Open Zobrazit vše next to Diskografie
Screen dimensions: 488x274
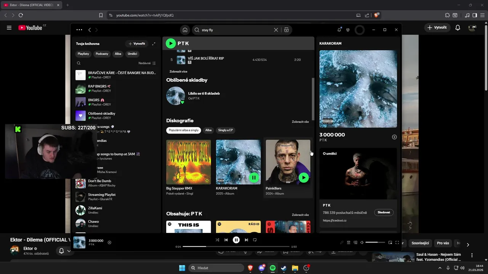click(300, 122)
